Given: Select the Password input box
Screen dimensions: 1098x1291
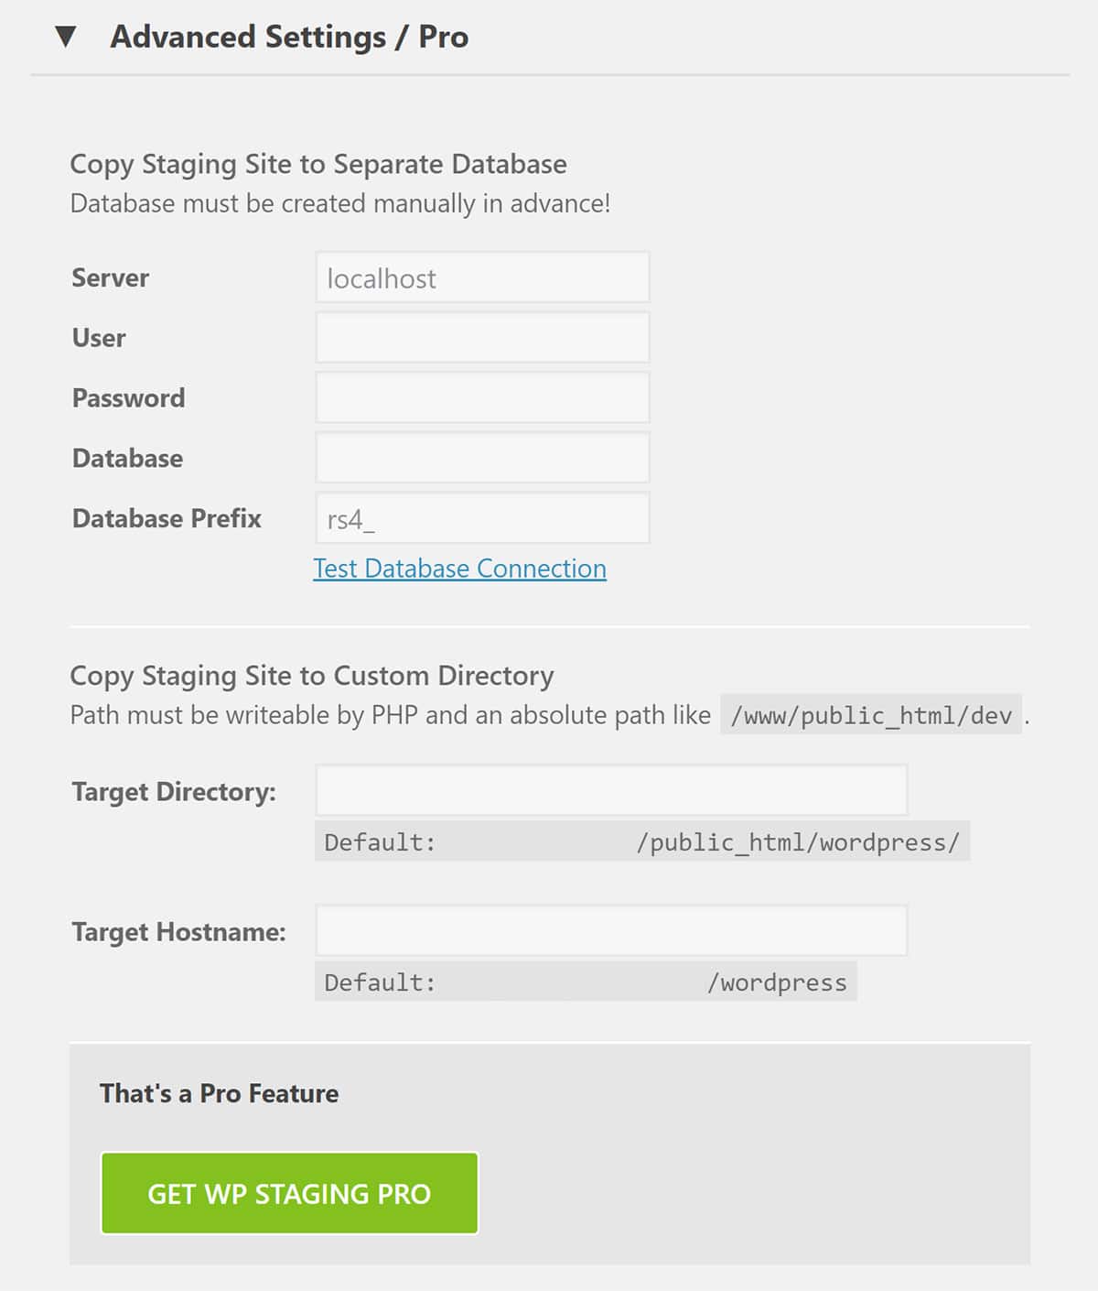Looking at the screenshot, I should 482,397.
